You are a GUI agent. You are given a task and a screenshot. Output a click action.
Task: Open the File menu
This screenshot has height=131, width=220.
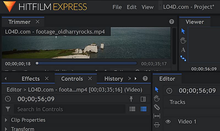(117, 7)
